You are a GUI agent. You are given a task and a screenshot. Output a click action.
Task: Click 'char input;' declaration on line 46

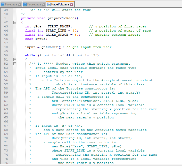36,39
